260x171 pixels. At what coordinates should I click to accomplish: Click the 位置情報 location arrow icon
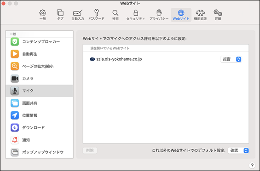15,115
